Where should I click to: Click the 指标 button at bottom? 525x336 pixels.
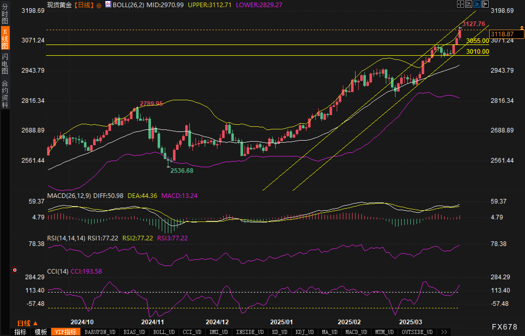(x=20, y=332)
